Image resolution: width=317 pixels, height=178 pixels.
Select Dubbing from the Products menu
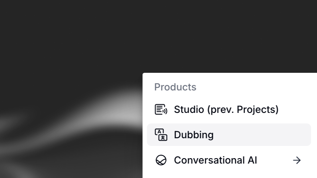[x=194, y=135]
